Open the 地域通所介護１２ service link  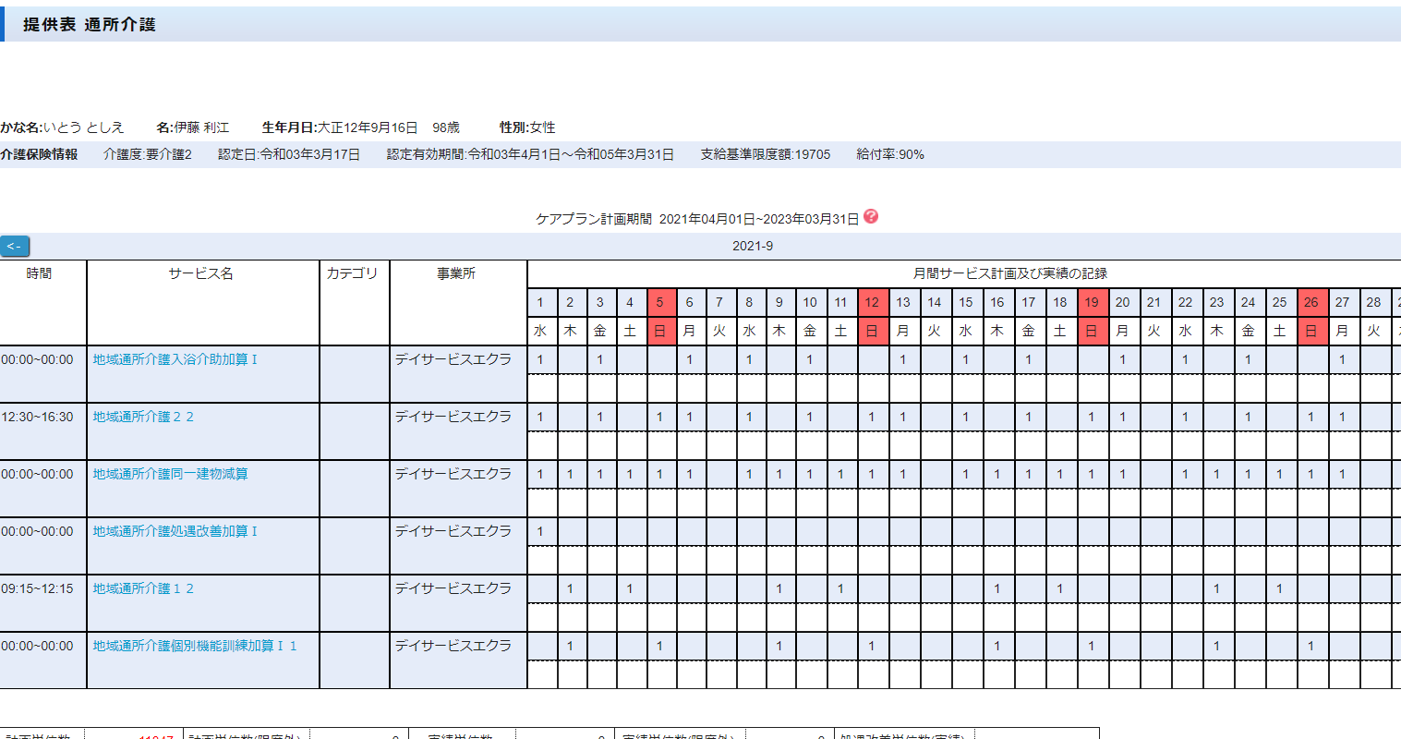[x=143, y=588]
